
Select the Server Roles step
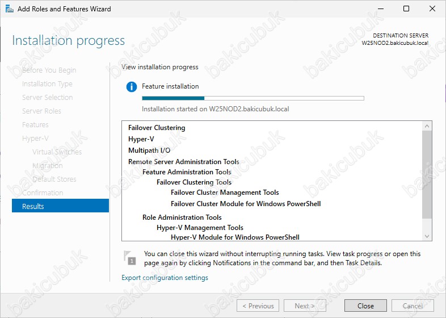click(41, 111)
